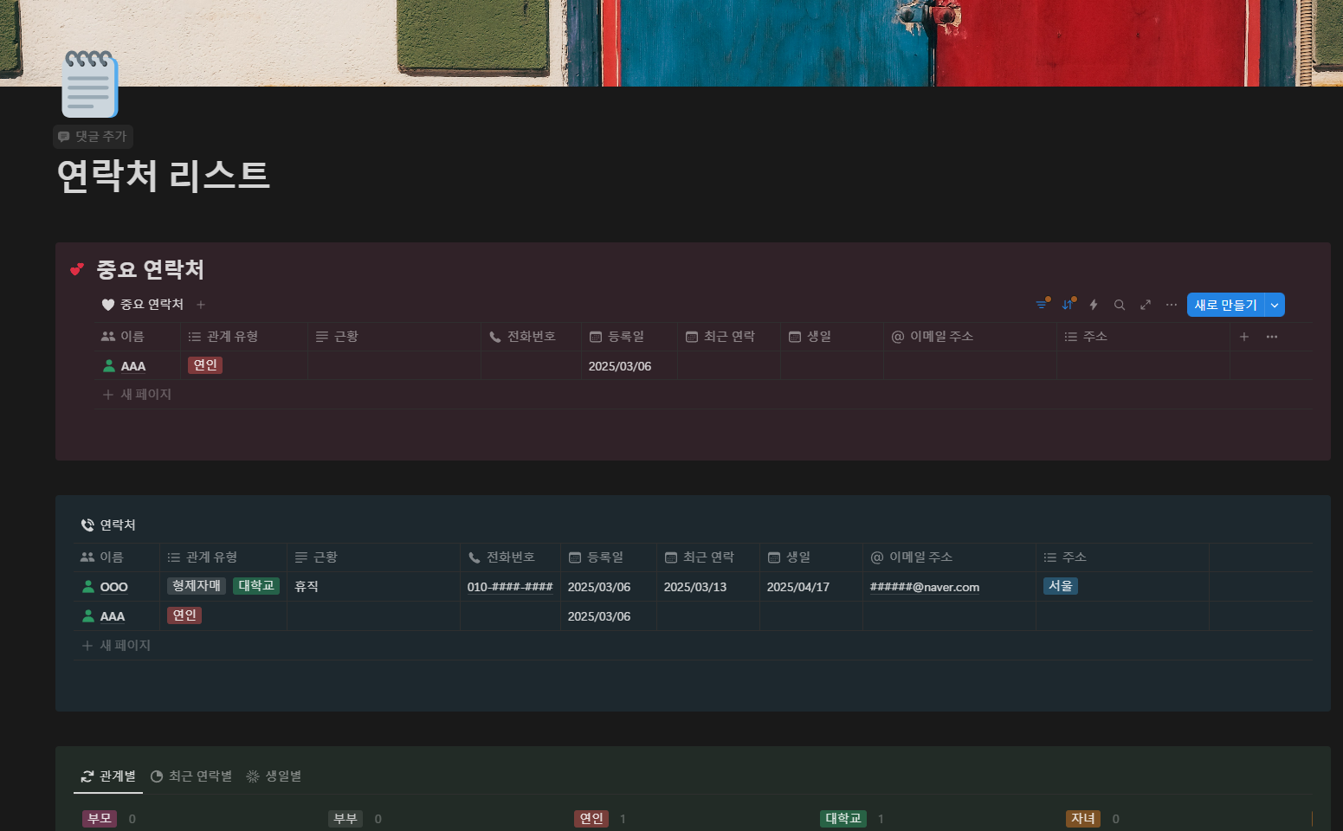
Task: Open 이름 column header in 연락처 table
Action: 116,557
